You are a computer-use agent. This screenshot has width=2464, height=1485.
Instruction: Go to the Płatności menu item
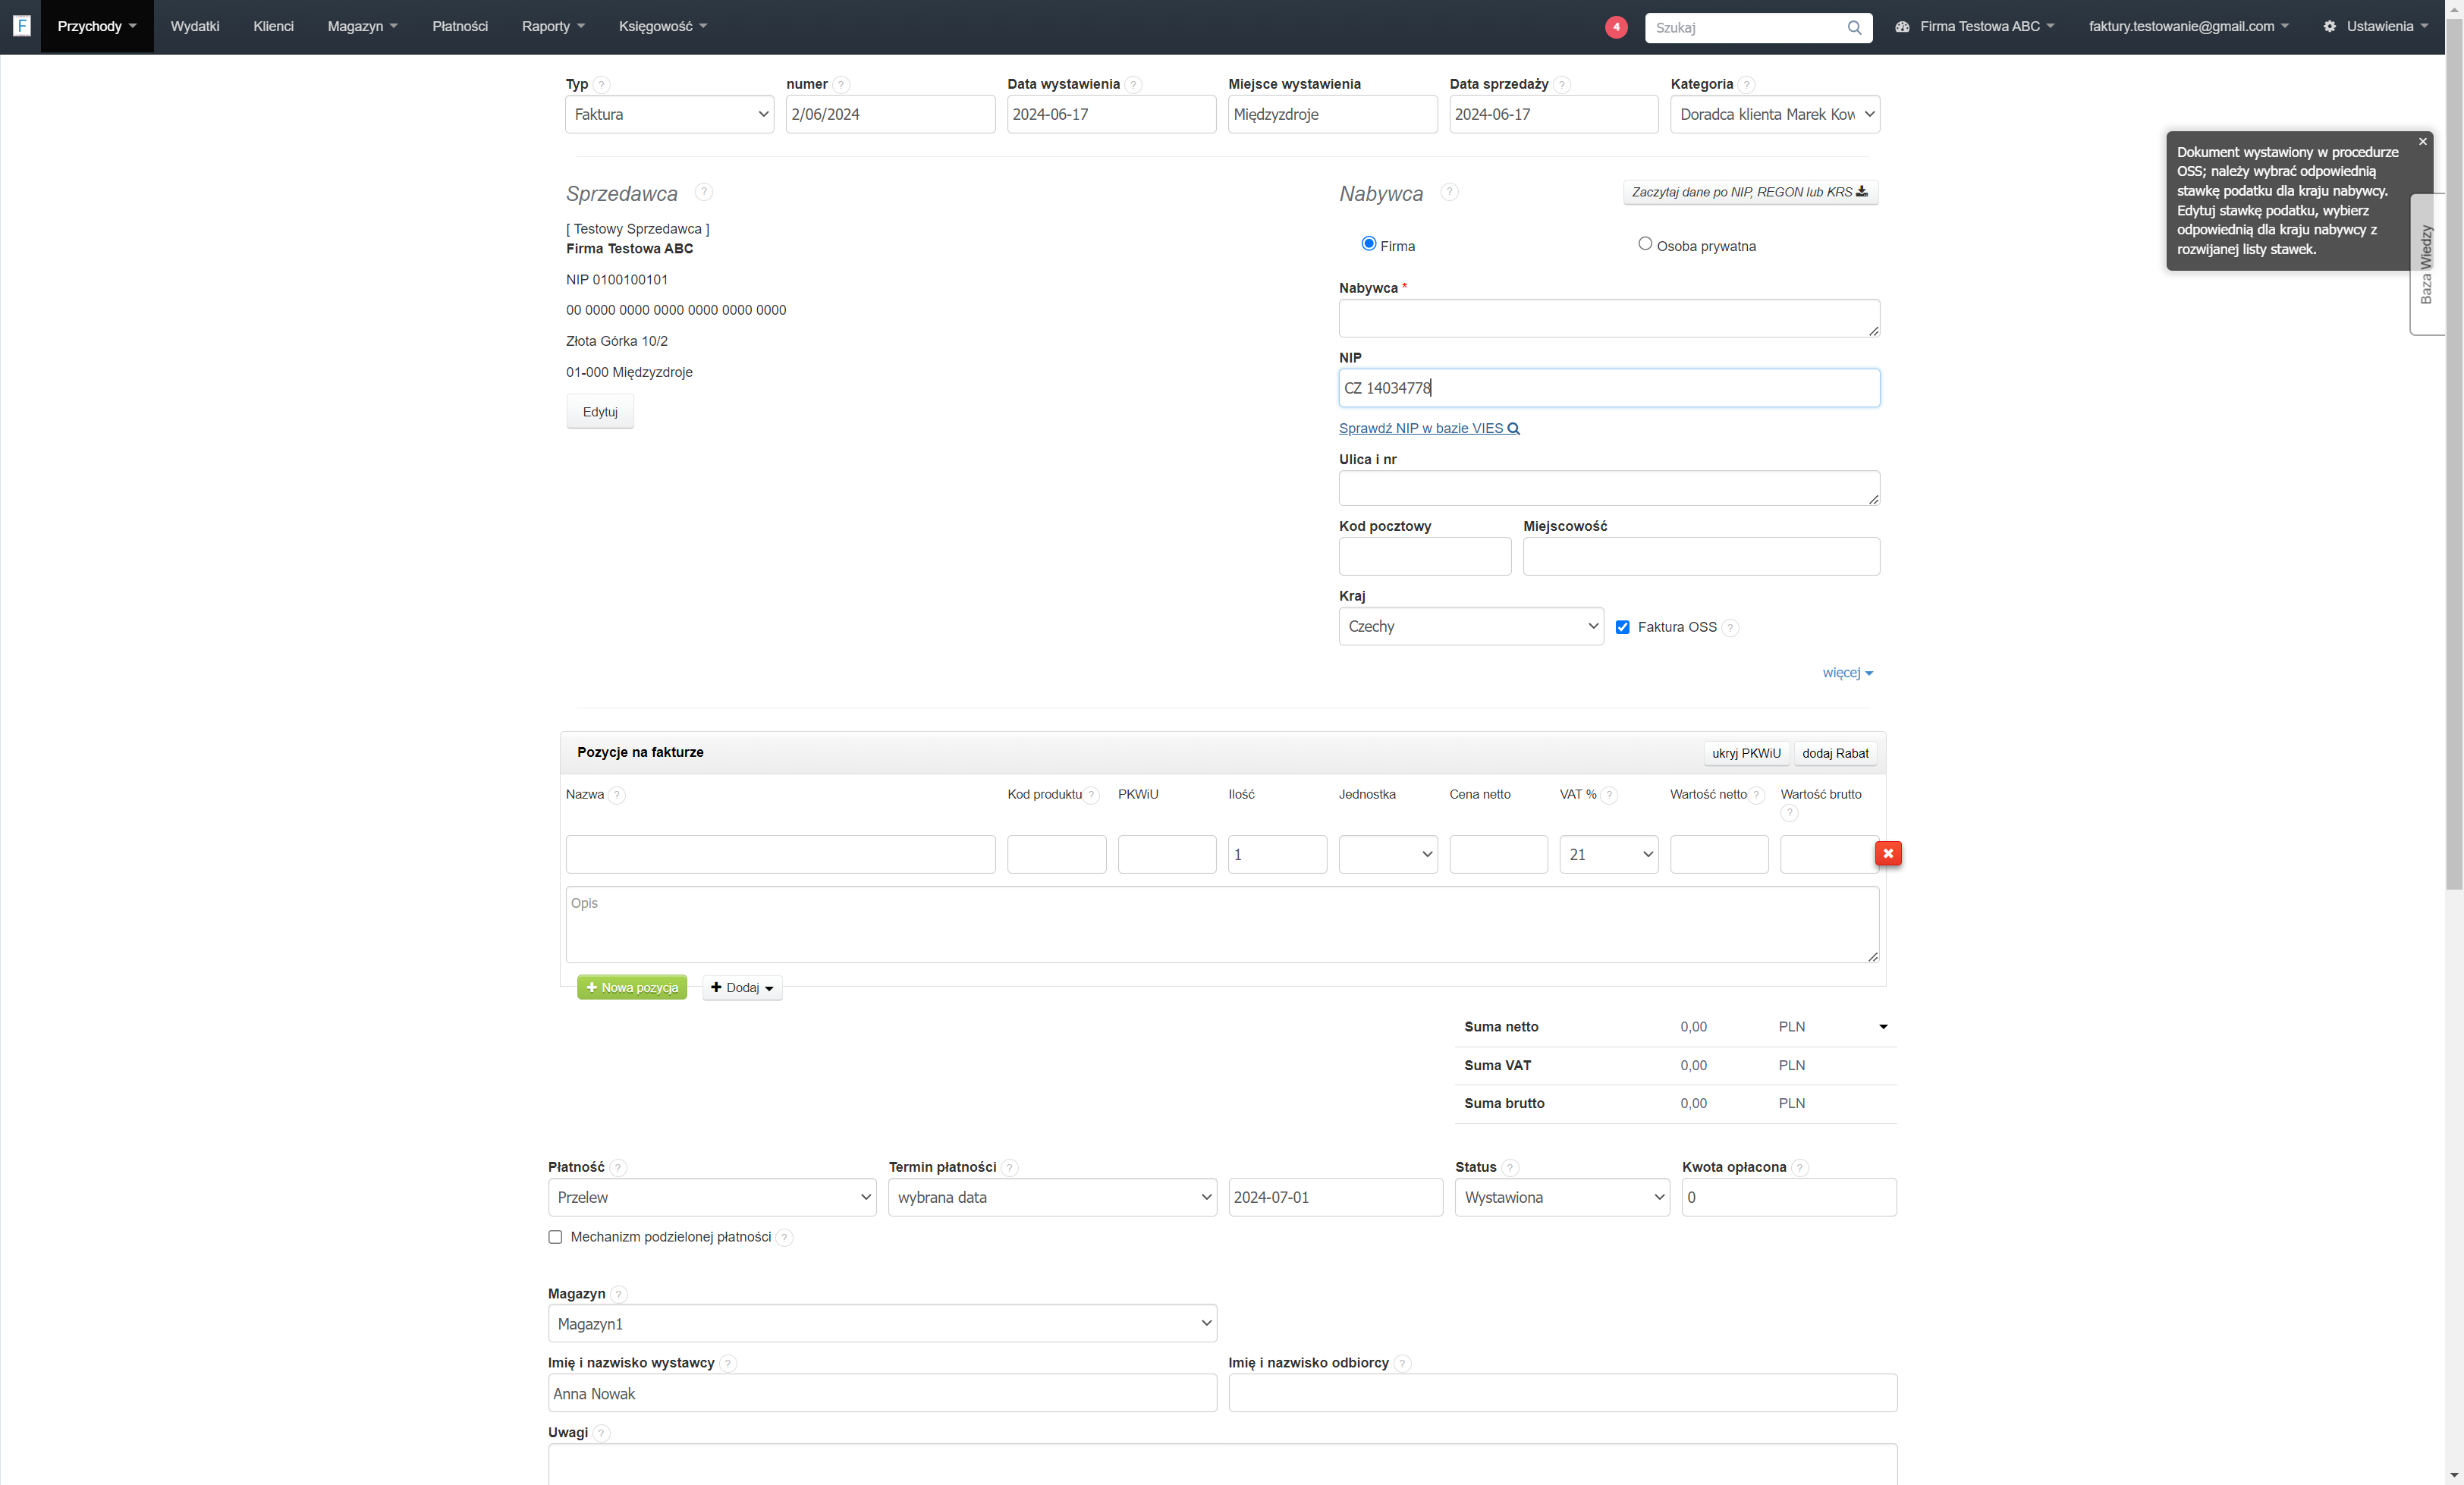coord(460,26)
